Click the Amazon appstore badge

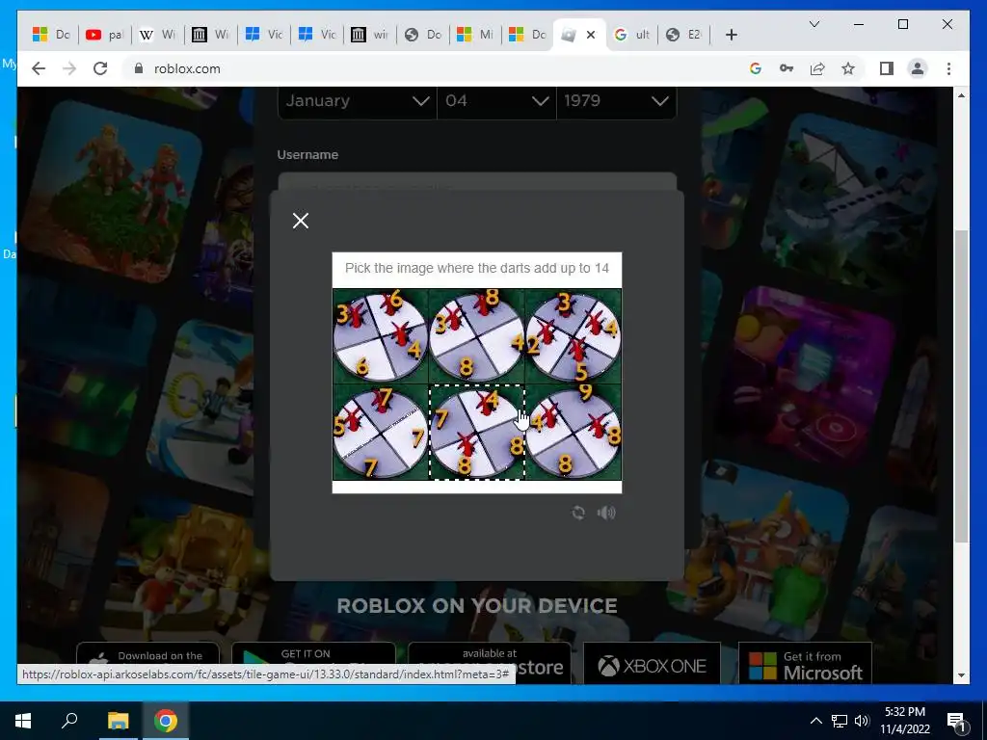pos(490,663)
